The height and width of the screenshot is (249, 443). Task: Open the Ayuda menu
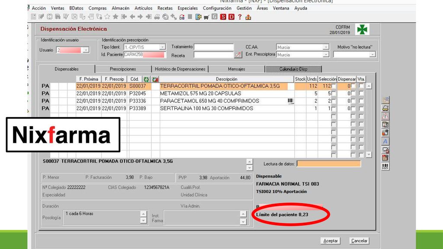[x=301, y=8]
